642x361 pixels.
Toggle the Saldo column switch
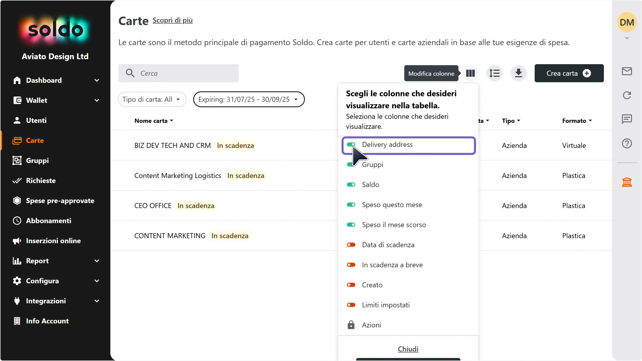(x=351, y=185)
